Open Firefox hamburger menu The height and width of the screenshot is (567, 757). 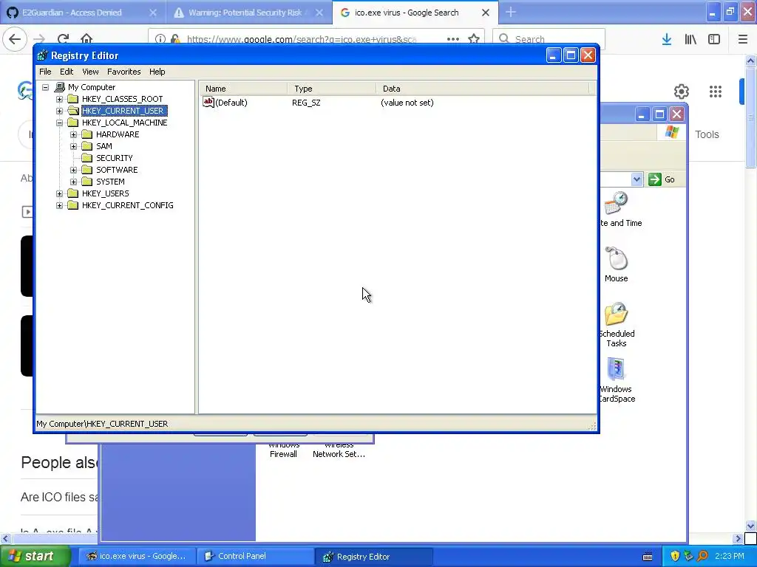(x=743, y=39)
